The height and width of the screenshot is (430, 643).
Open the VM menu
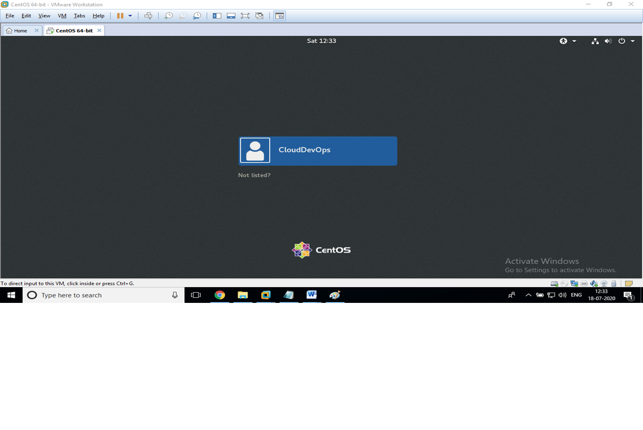61,15
